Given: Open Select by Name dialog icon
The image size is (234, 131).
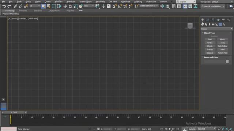Looking at the screenshot, I should click(49, 6).
